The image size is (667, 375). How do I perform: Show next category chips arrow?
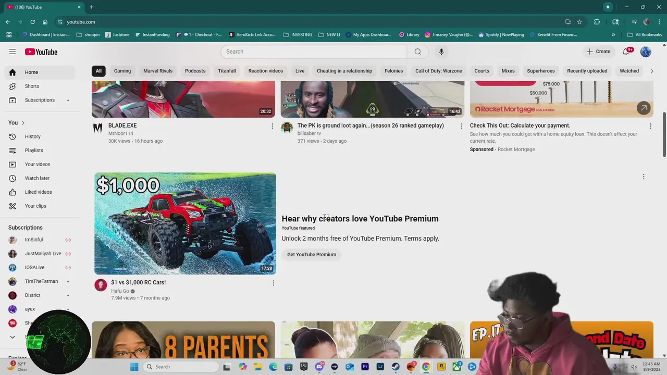point(651,71)
